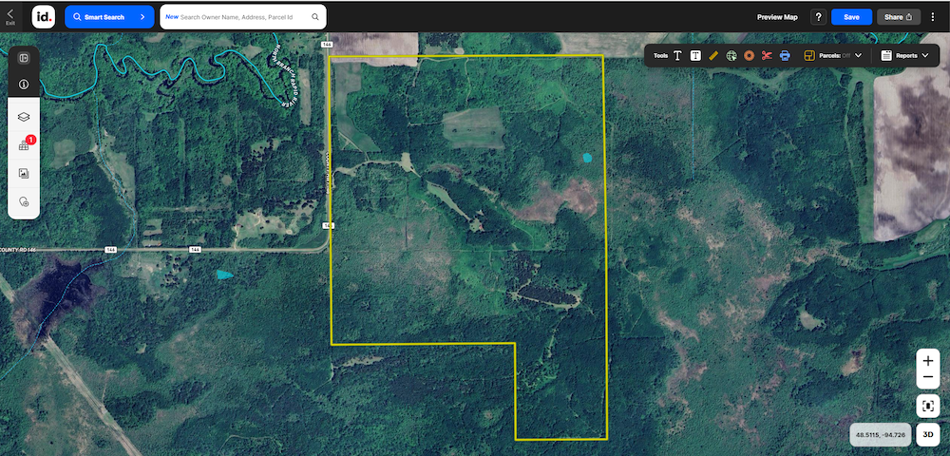Toggle the sidebar panel view
The width and height of the screenshot is (950, 456).
[24, 58]
